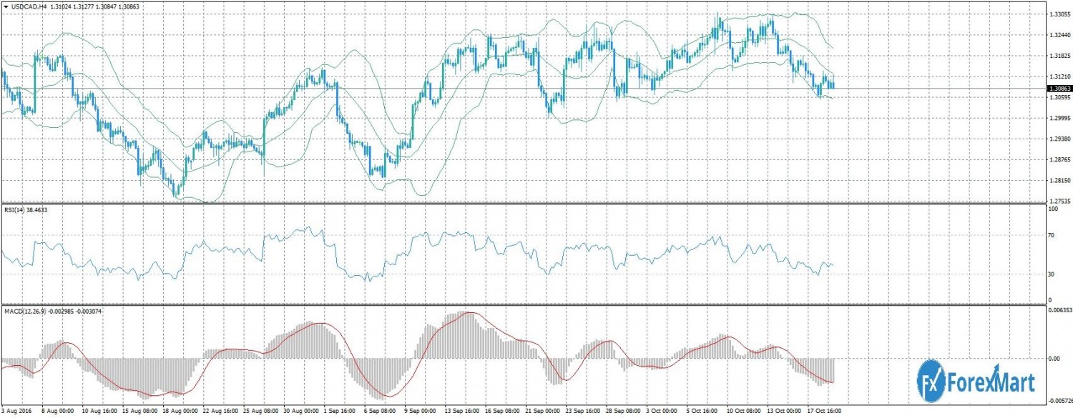Click the '13 Sep 16:00' time label
Image resolution: width=1073 pixels, height=418 pixels.
(x=464, y=412)
